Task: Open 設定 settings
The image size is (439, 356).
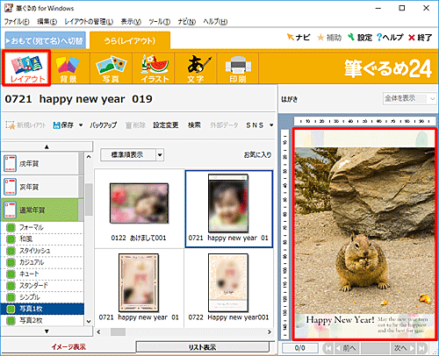Action: [x=360, y=38]
